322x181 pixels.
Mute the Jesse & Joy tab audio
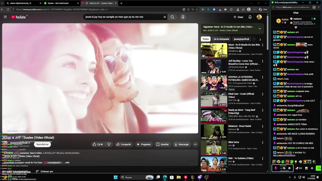87,3
